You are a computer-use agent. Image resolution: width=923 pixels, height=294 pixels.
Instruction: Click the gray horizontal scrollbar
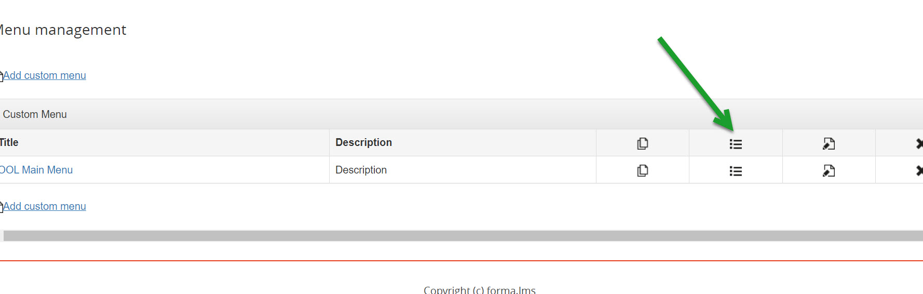point(462,236)
